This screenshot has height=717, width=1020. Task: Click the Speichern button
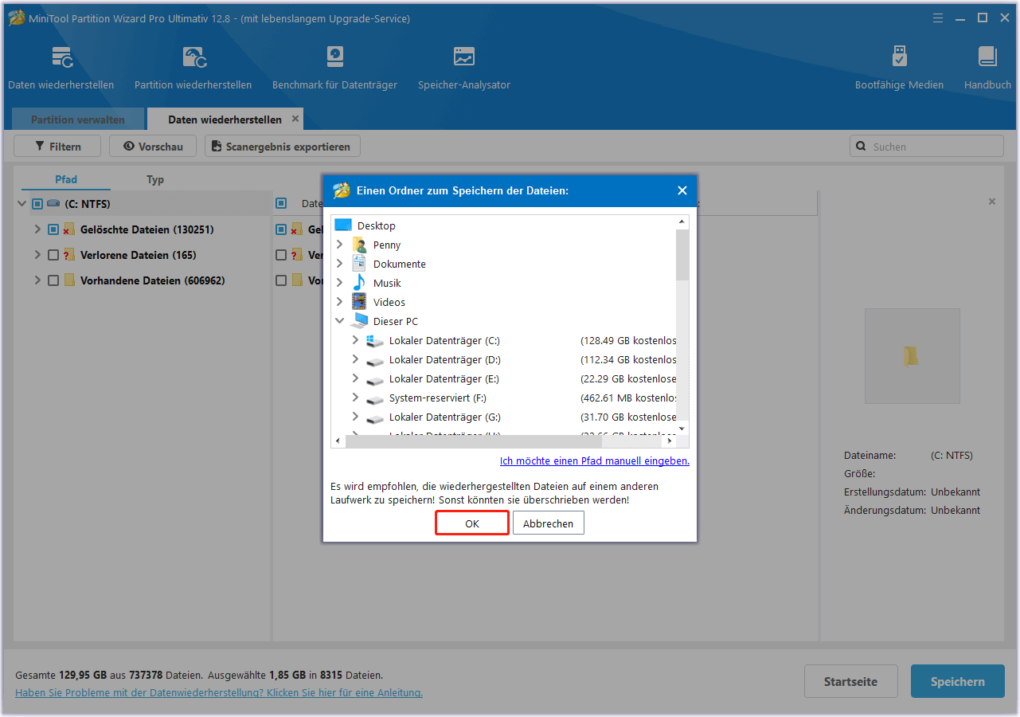[x=958, y=681]
